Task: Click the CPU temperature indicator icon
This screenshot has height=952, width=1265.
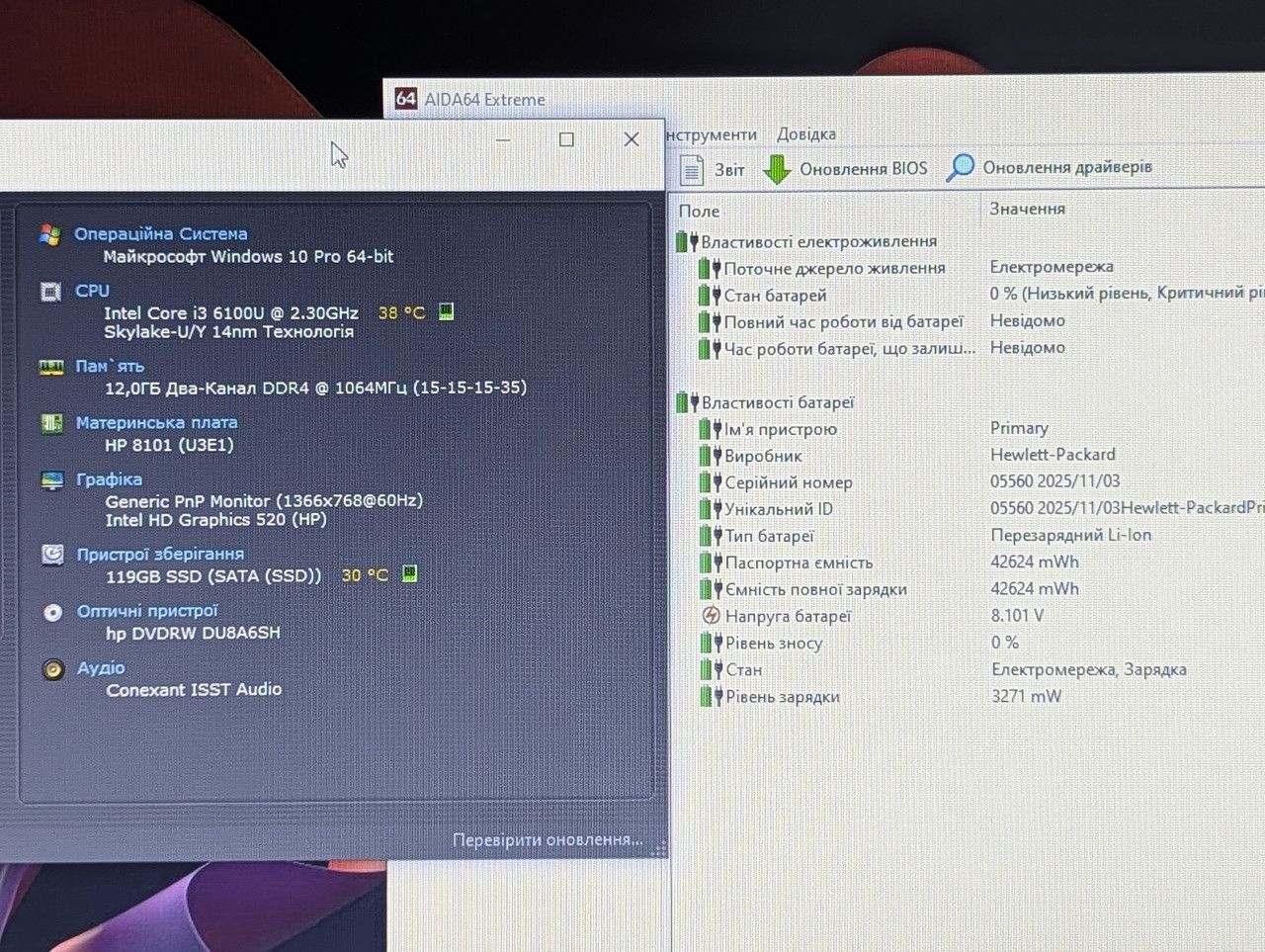Action: coord(446,312)
